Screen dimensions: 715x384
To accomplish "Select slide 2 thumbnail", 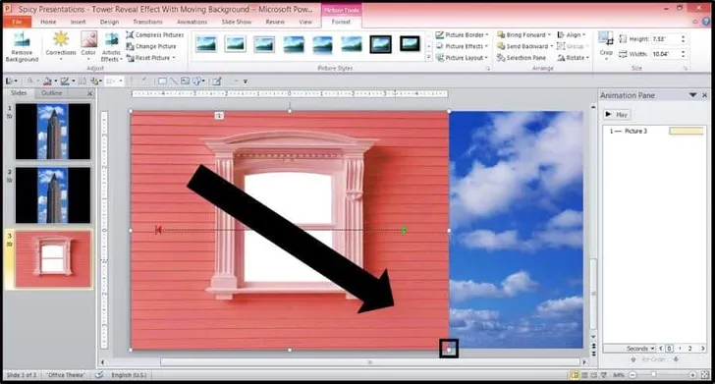I will 53,195.
